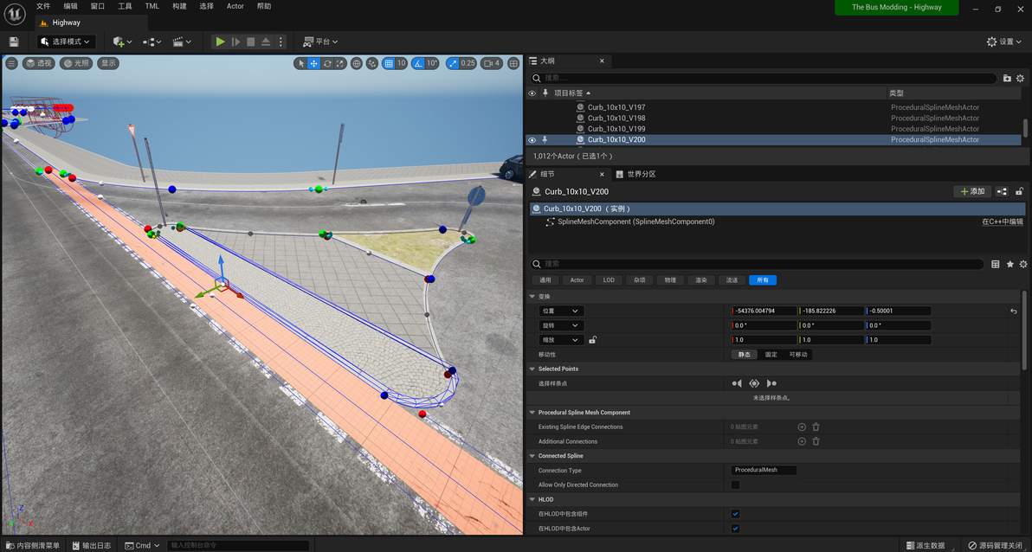Uncheck 在HLOD中包含组件 checkbox

click(735, 514)
